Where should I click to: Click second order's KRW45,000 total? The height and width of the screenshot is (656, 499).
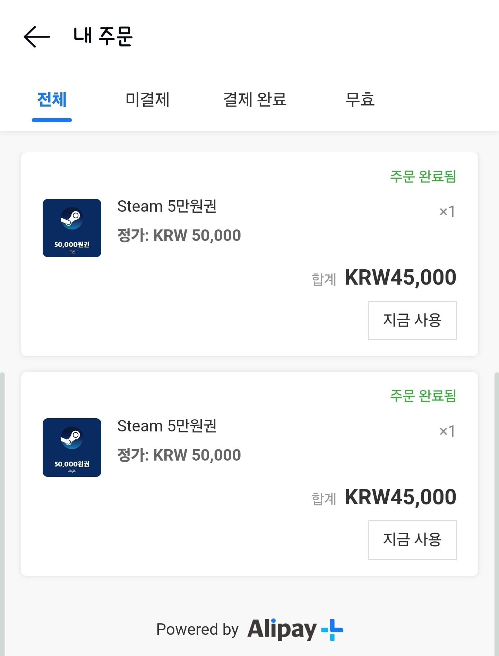[401, 497]
